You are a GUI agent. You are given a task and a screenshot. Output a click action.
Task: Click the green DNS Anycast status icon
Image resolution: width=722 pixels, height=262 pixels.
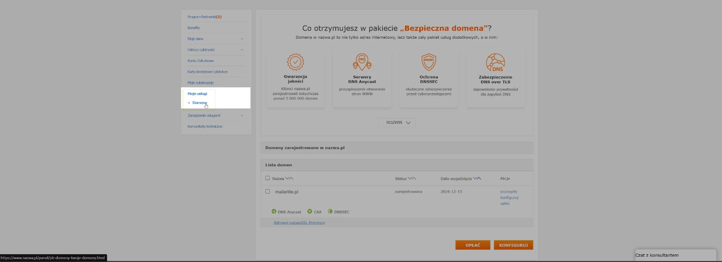[274, 212]
